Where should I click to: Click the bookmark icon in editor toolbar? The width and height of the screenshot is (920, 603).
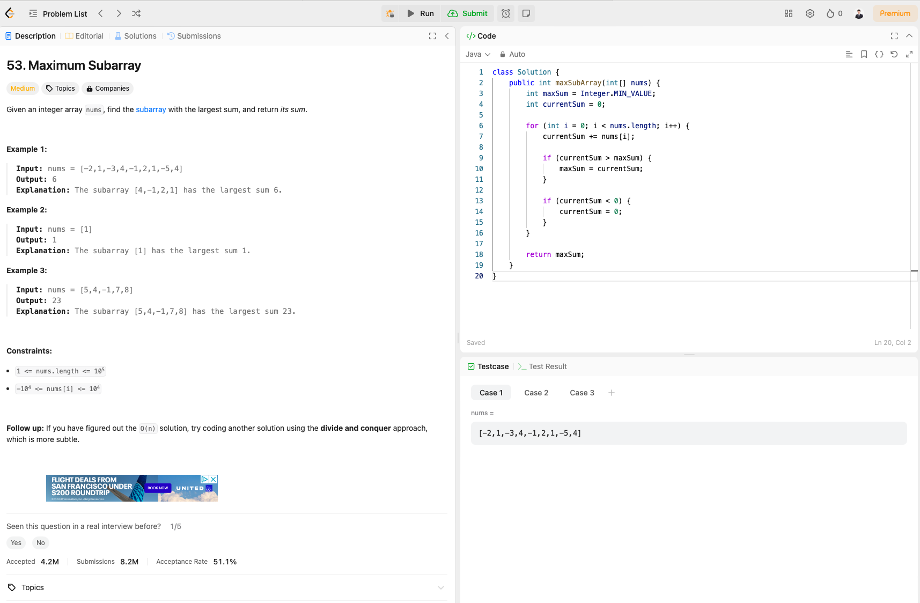(864, 54)
